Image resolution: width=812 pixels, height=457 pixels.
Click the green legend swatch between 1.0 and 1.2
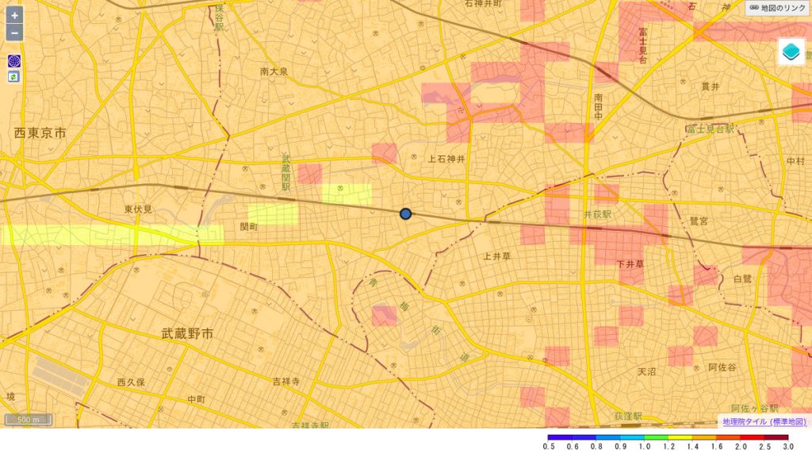click(x=655, y=437)
